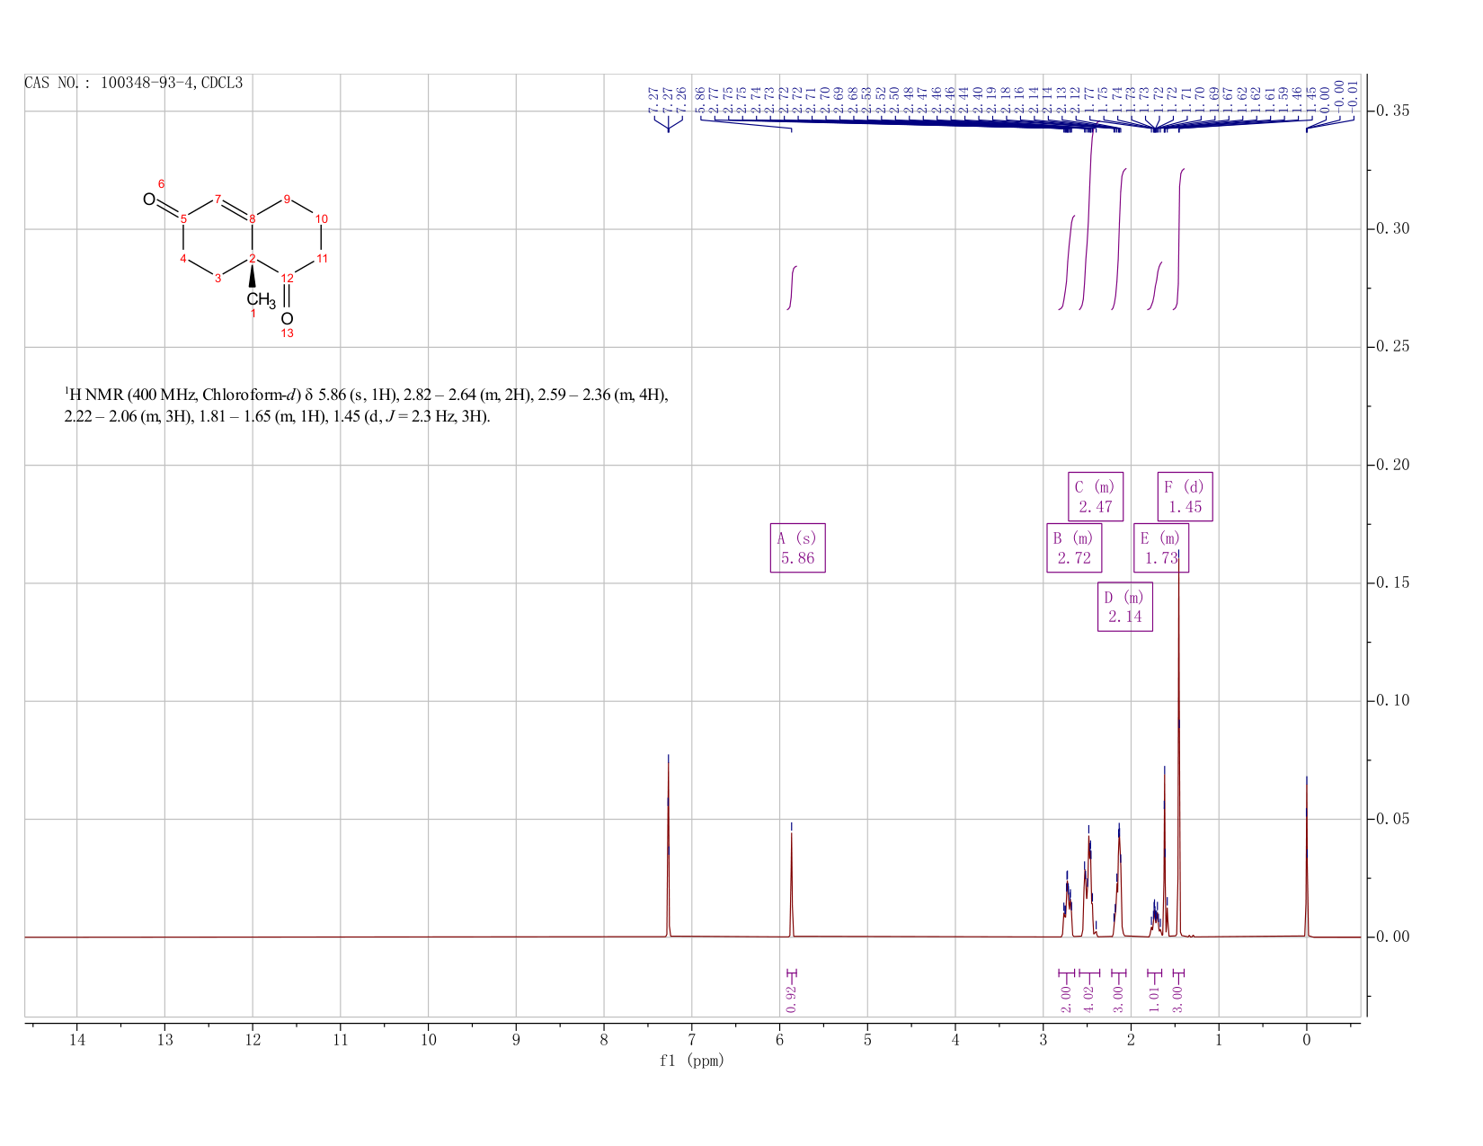Select the 1H NMR report text block
The height and width of the screenshot is (1146, 1483).
(367, 405)
